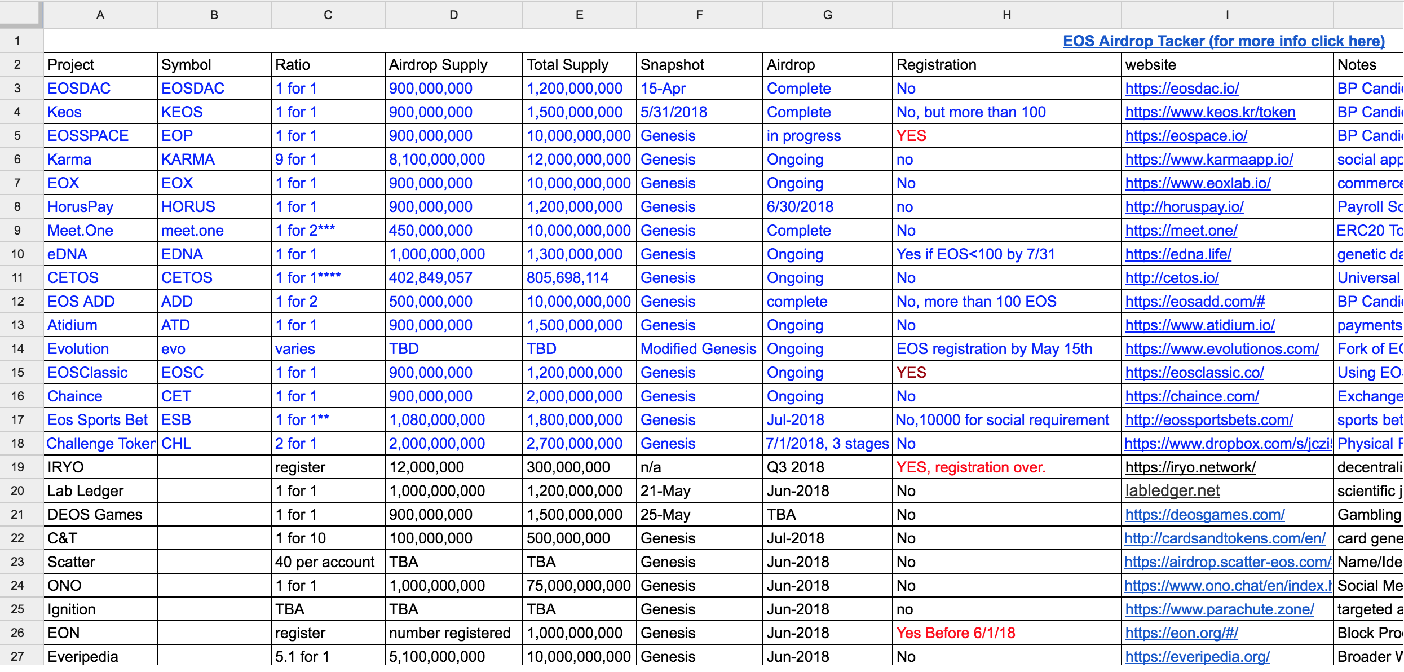Open the http://eossportsbets.com/ link
The image size is (1404, 672).
tap(1209, 420)
